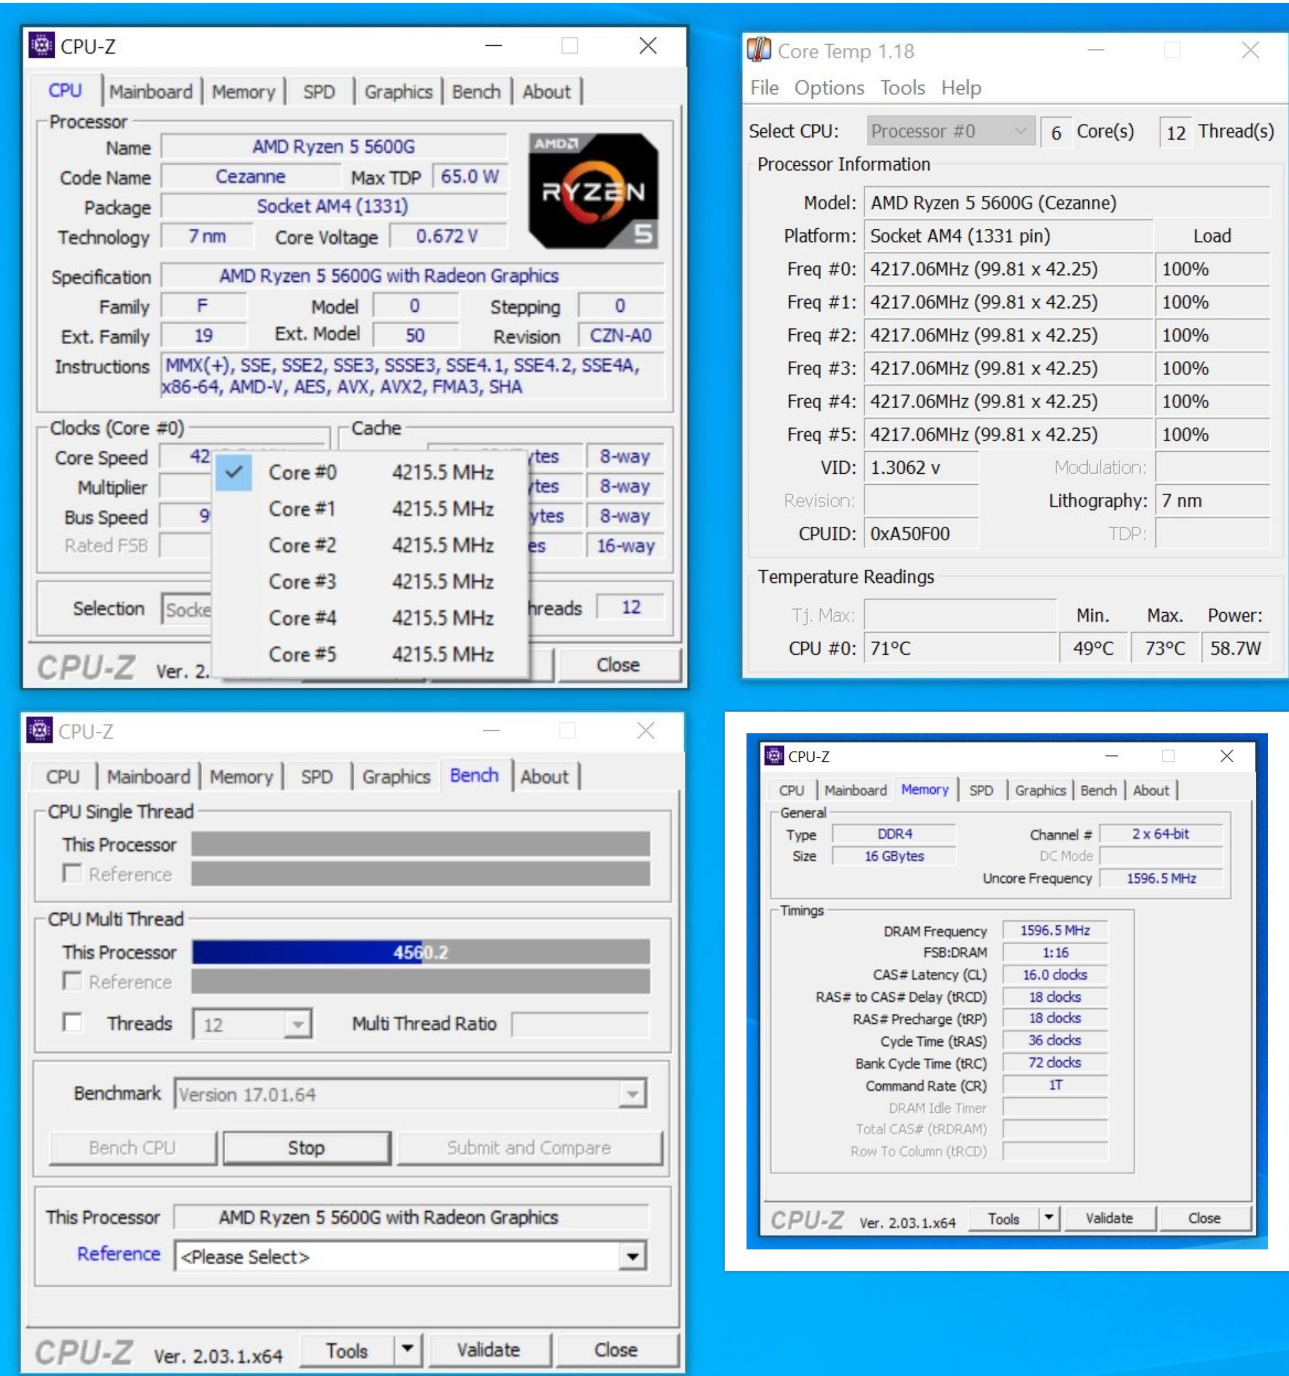Click the Instructions text box in CPU-Z

(413, 376)
